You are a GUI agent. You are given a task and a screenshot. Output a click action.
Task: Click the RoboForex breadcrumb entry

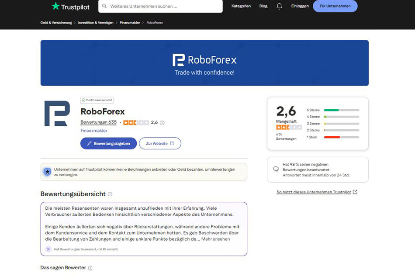coord(155,23)
